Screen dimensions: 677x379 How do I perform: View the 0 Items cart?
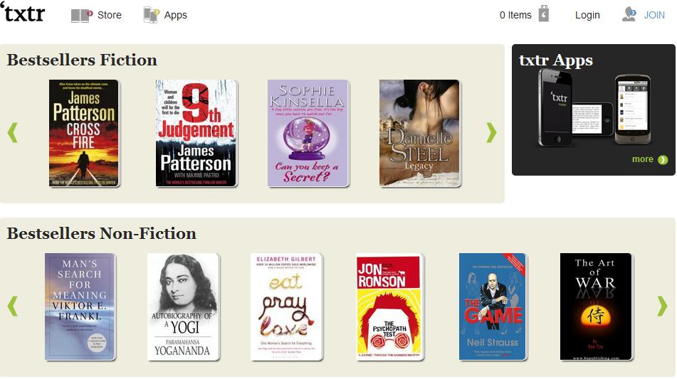[515, 15]
